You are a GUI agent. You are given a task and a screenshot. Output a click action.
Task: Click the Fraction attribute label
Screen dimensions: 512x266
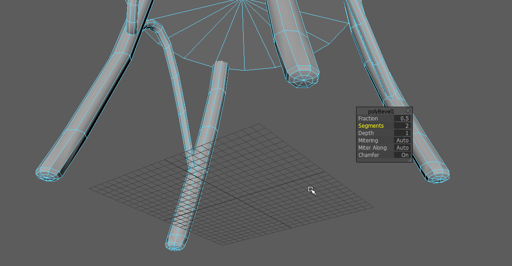[x=368, y=119]
